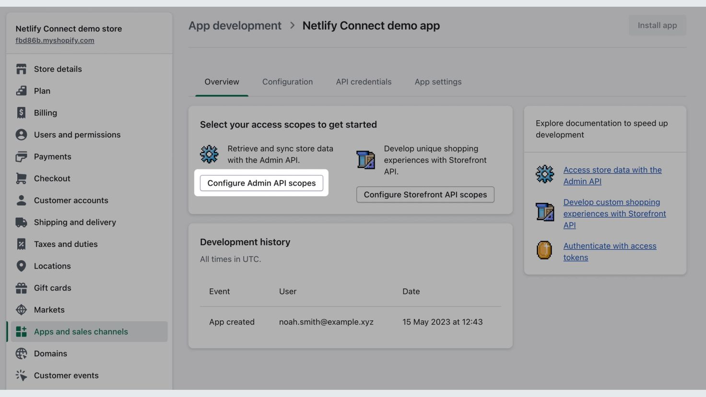Open the API credentials tab
706x397 pixels.
[x=364, y=82]
